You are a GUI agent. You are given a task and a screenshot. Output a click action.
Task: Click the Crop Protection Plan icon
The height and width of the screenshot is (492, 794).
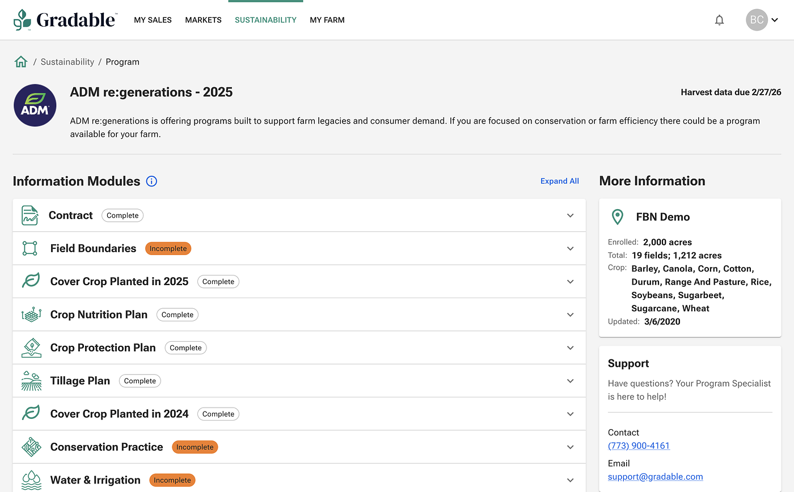point(31,347)
